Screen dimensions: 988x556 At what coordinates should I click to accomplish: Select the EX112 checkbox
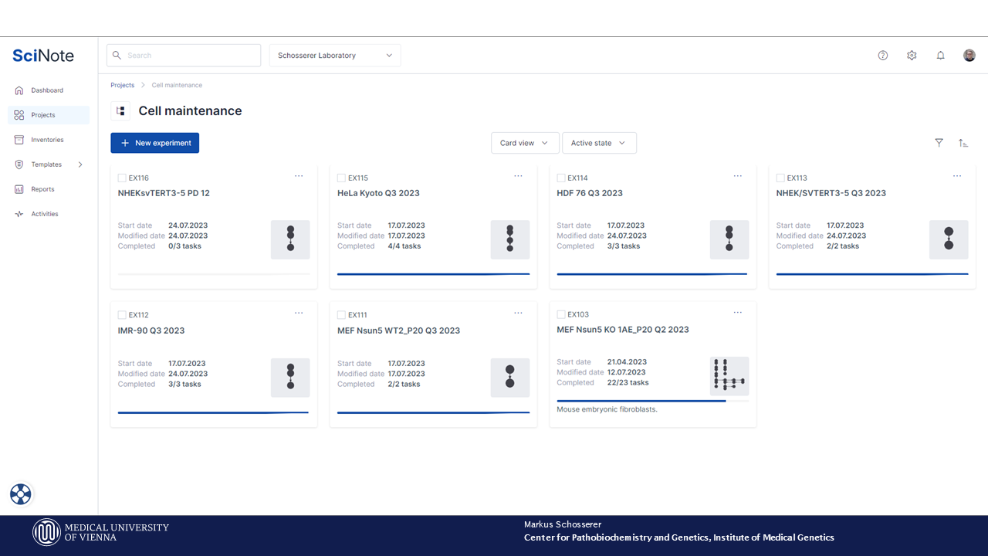(x=122, y=315)
